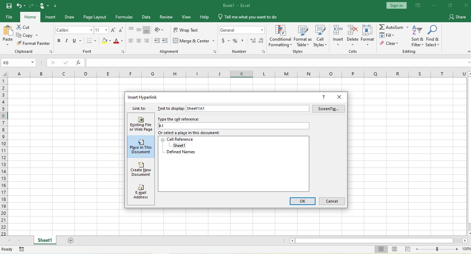Click the Sign in button
This screenshot has width=471, height=254.
396,6
